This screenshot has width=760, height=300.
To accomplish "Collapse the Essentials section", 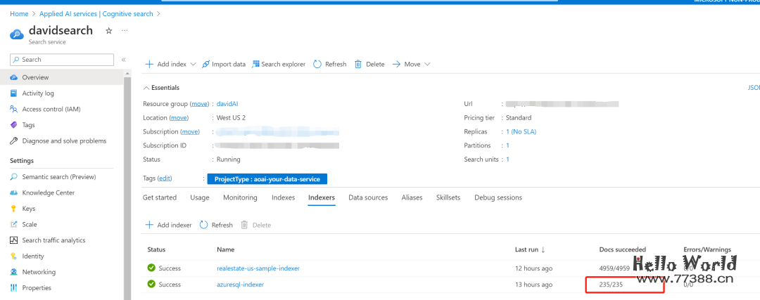I will tap(146, 88).
